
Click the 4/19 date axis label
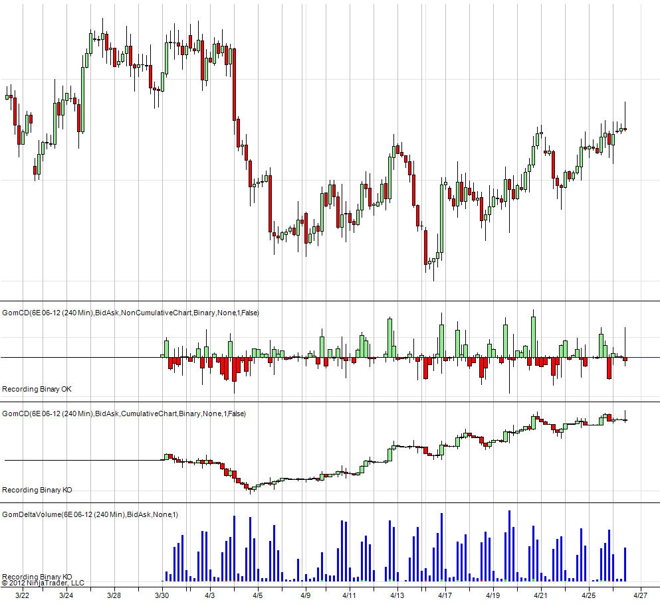point(493,595)
